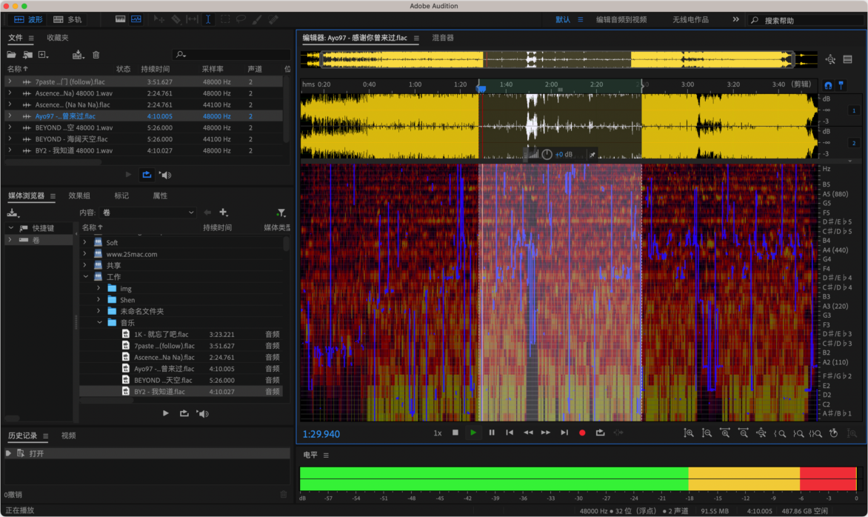Toggle the spectral pitch display button
Image resolution: width=868 pixels, height=517 pixels.
tap(136, 19)
